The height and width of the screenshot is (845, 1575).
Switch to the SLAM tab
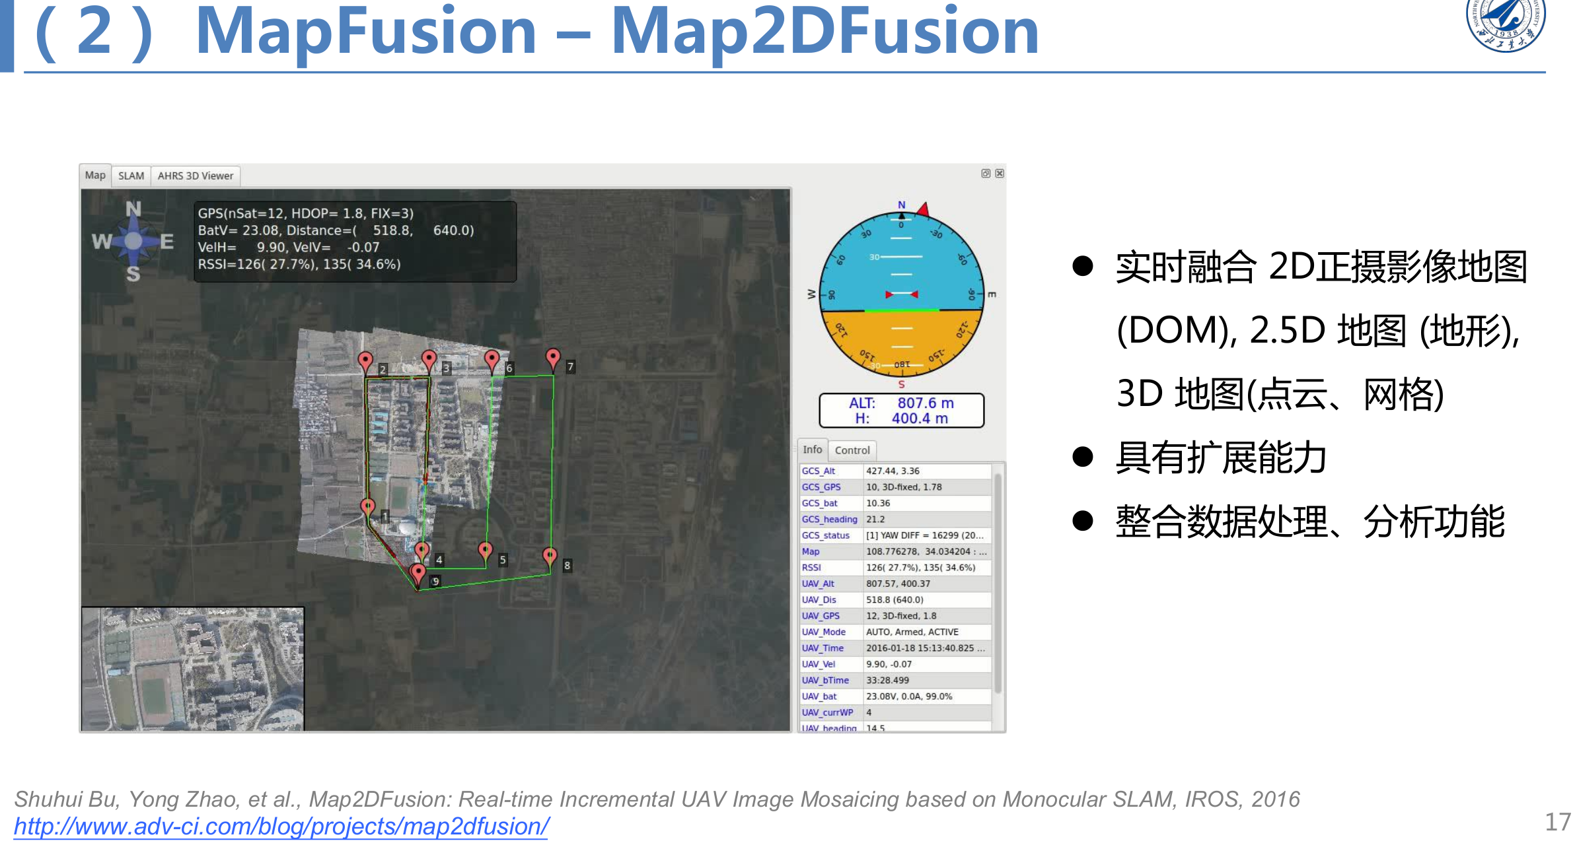(x=131, y=176)
